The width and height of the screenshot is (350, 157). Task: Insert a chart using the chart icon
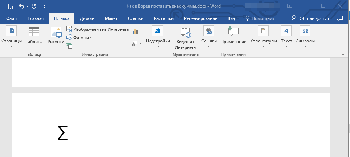135,32
